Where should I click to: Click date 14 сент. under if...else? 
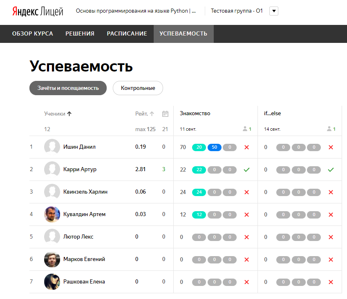point(272,129)
